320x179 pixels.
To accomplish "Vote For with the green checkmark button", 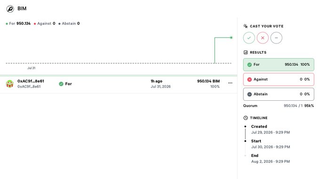I will tap(249, 38).
